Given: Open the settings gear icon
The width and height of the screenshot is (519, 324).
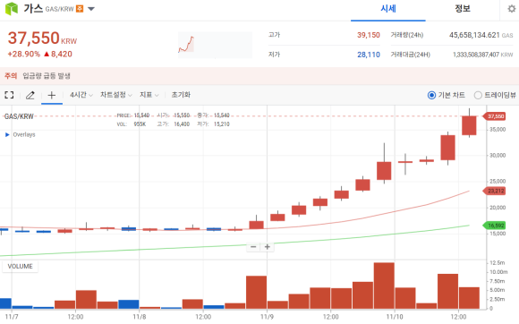Looking at the screenshot, I should point(512,9).
